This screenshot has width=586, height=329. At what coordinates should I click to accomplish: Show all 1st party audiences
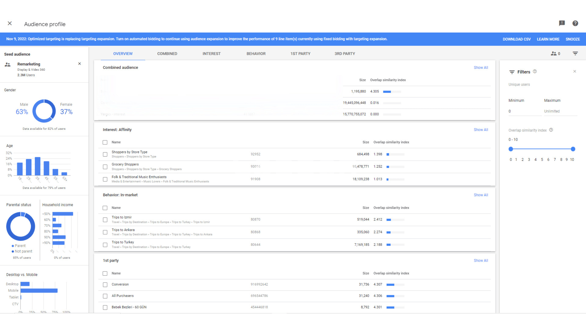(481, 260)
